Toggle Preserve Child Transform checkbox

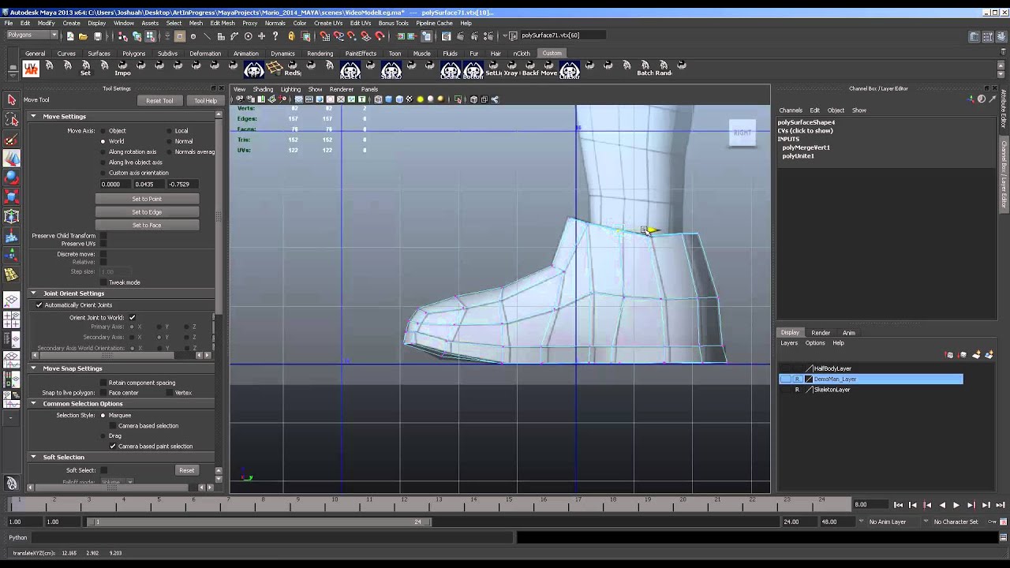click(103, 236)
